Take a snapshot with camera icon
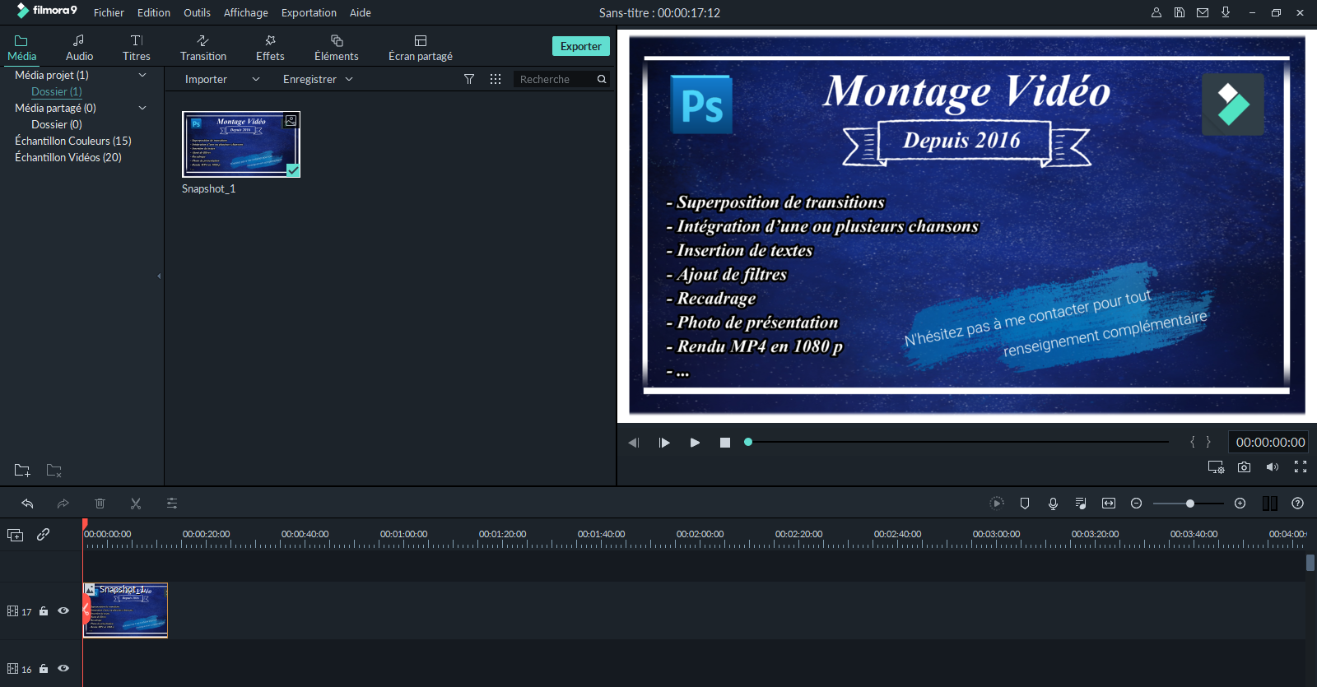Screen dimensions: 1317x687 coord(1245,467)
